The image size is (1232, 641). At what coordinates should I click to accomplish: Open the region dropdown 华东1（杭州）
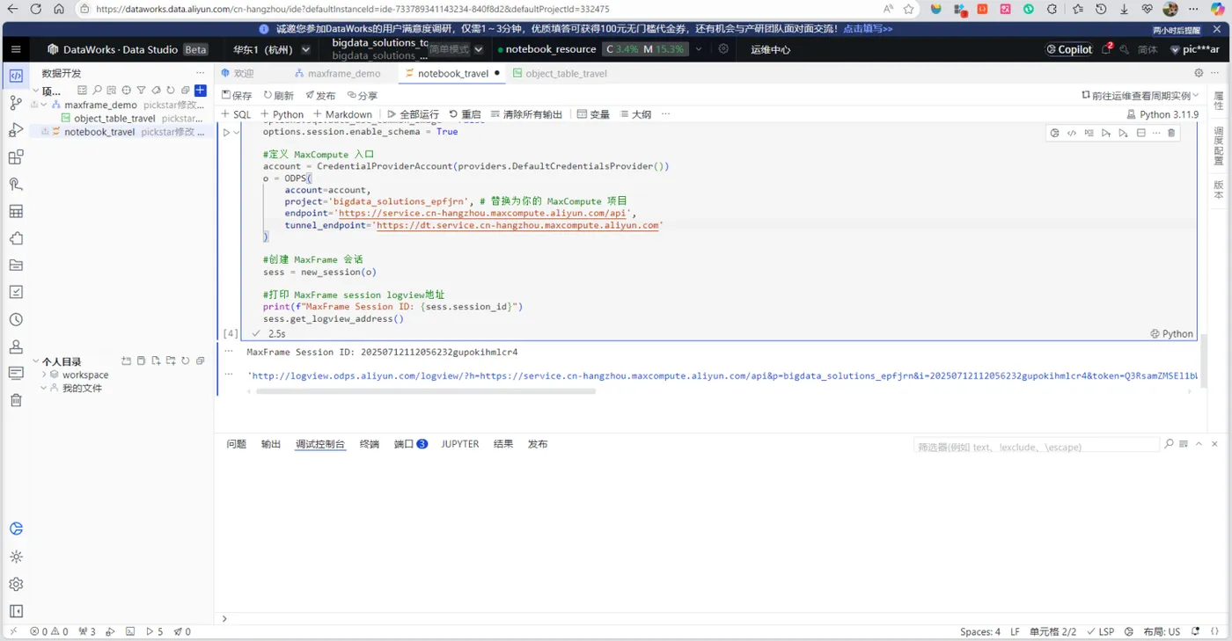(x=271, y=49)
